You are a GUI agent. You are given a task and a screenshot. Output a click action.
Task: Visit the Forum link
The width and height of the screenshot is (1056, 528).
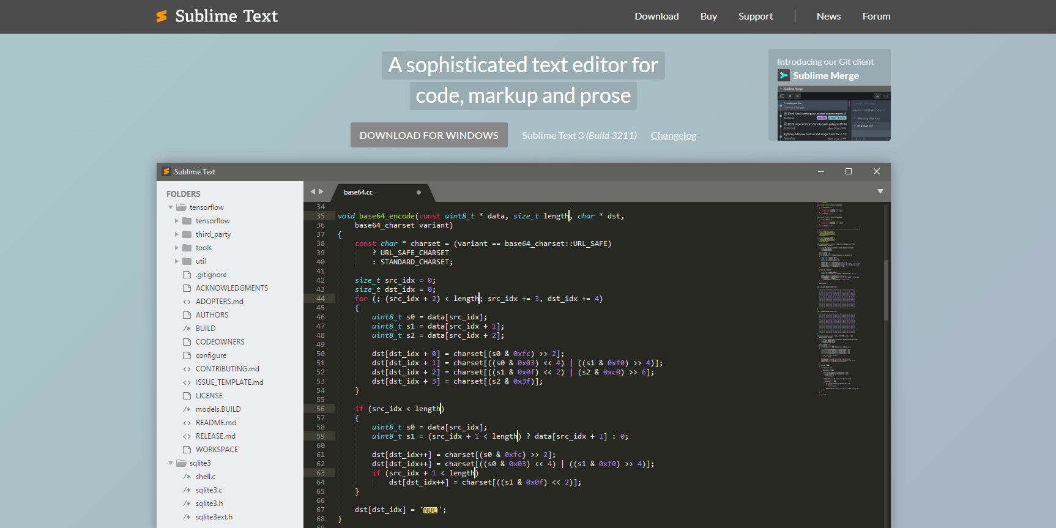pyautogui.click(x=876, y=17)
